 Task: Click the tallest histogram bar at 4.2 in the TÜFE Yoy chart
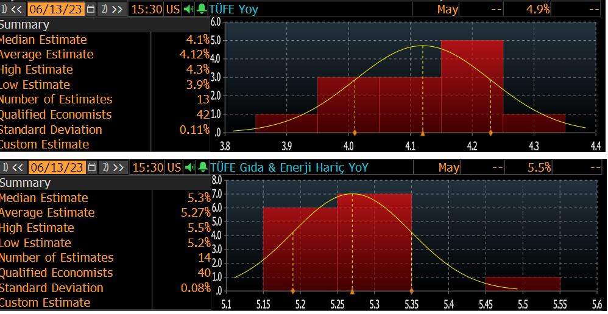tap(472, 86)
